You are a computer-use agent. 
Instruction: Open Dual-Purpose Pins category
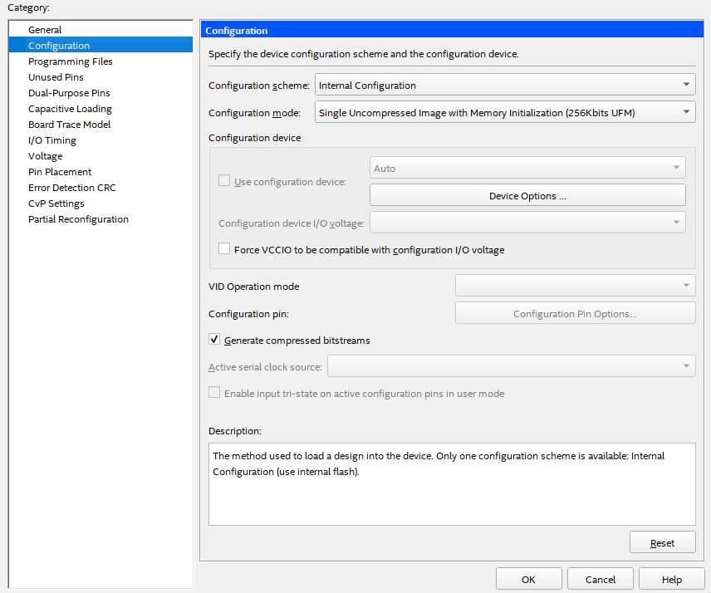(x=69, y=93)
